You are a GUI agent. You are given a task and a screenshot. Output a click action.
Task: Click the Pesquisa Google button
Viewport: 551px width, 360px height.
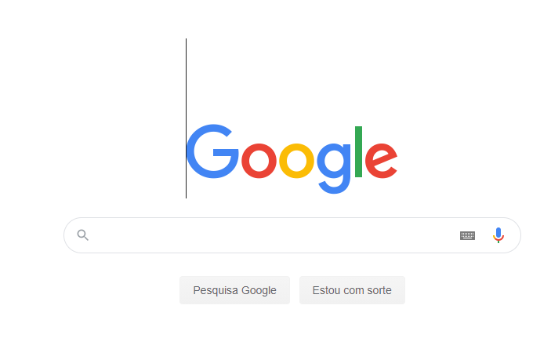click(x=234, y=290)
